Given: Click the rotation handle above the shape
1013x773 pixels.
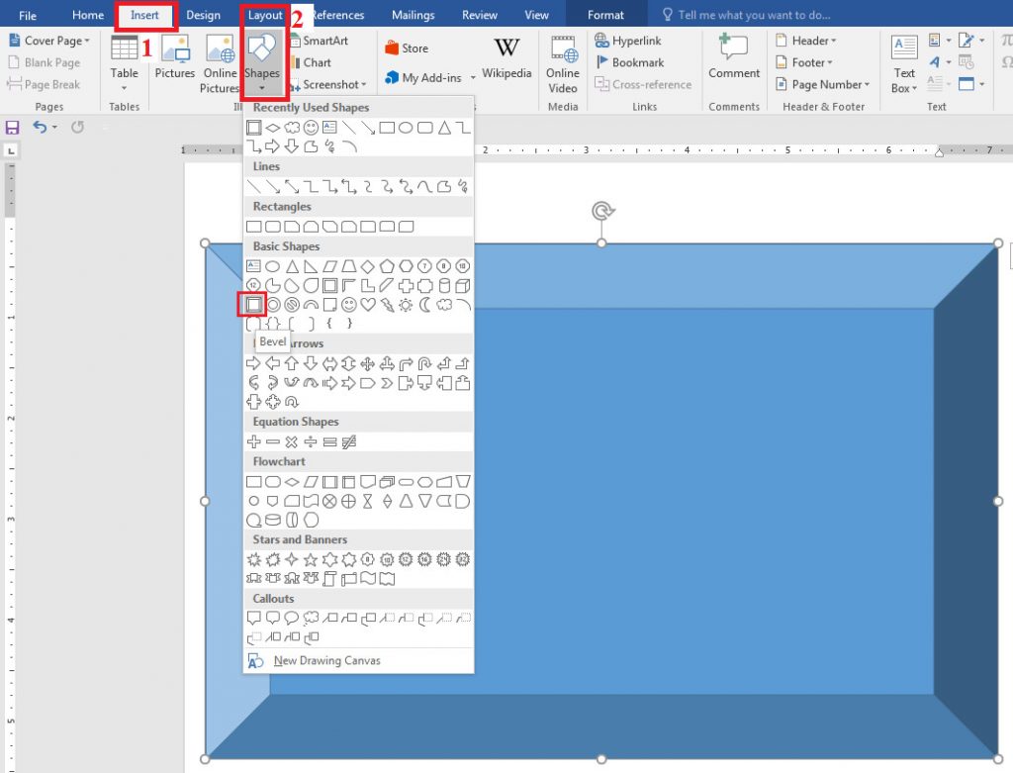Looking at the screenshot, I should [602, 211].
